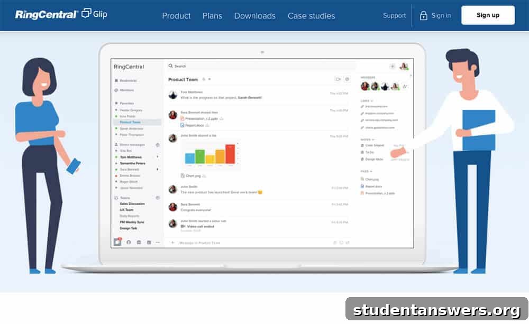The image size is (529, 324).
Task: Click the more options ellipsis in bottom bar
Action: pyautogui.click(x=158, y=242)
